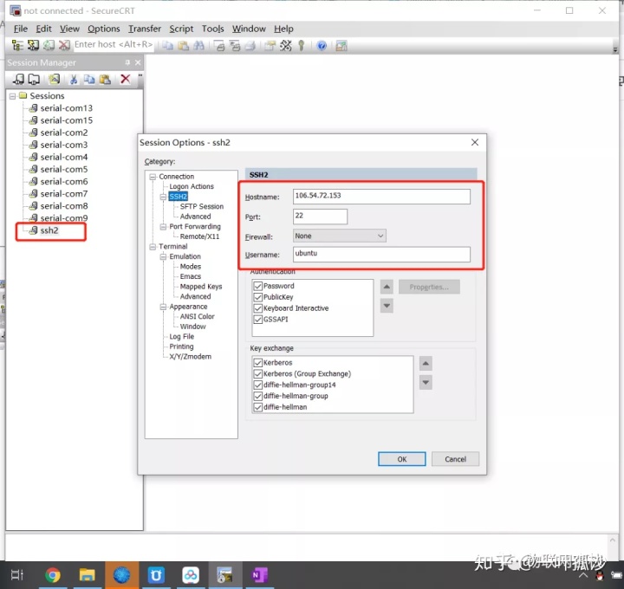This screenshot has height=589, width=624.
Task: Toggle the diffie-hellman checkbox
Action: (x=258, y=407)
